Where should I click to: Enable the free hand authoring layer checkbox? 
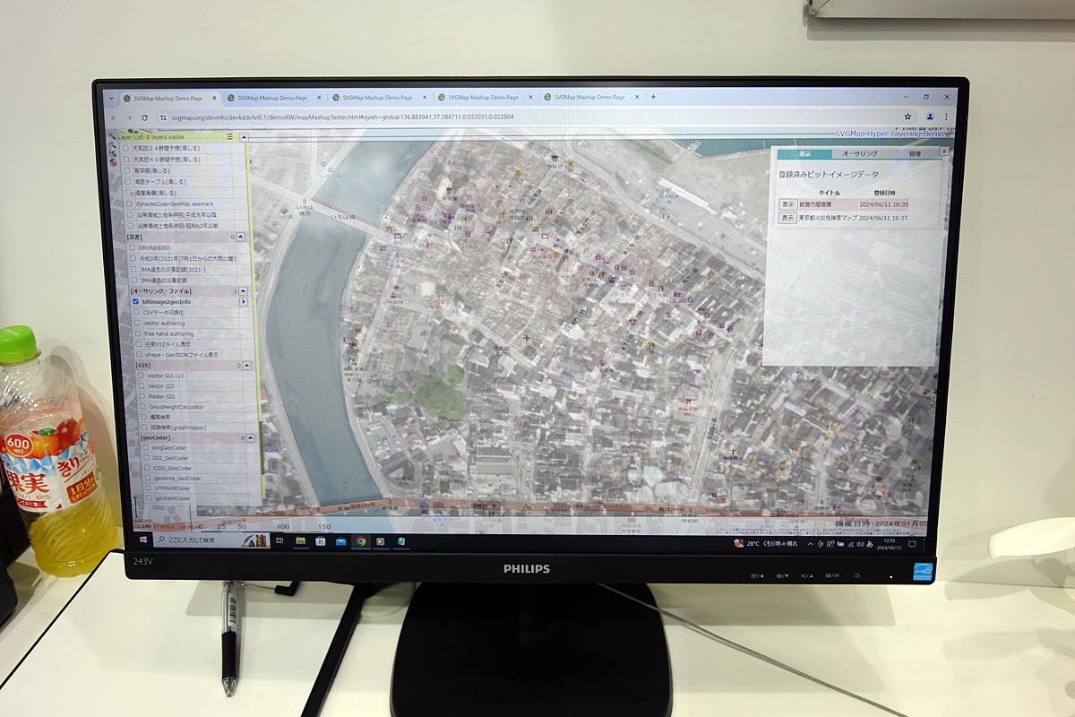[138, 333]
